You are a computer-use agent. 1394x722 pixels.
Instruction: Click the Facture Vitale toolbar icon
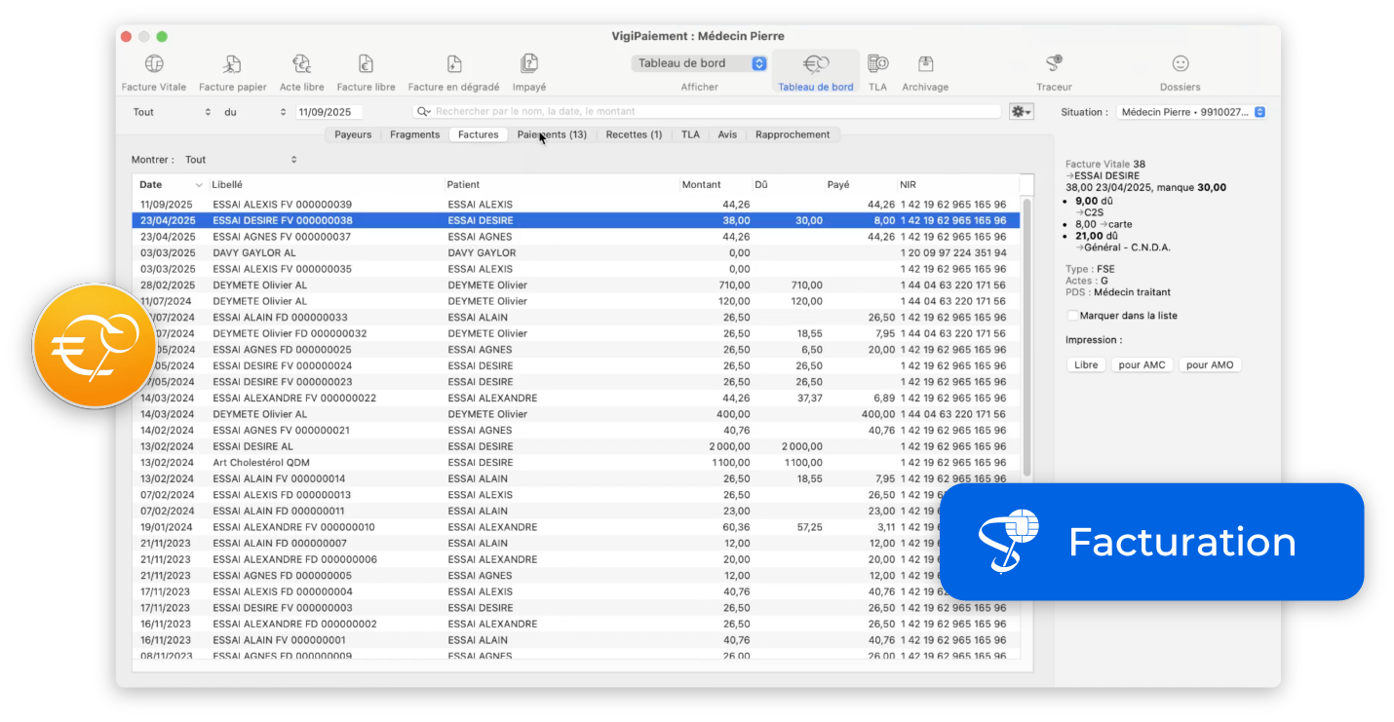154,65
